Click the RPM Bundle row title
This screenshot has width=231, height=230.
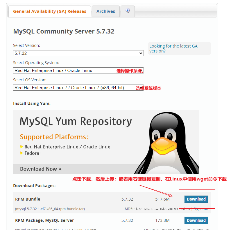[x=28, y=199]
